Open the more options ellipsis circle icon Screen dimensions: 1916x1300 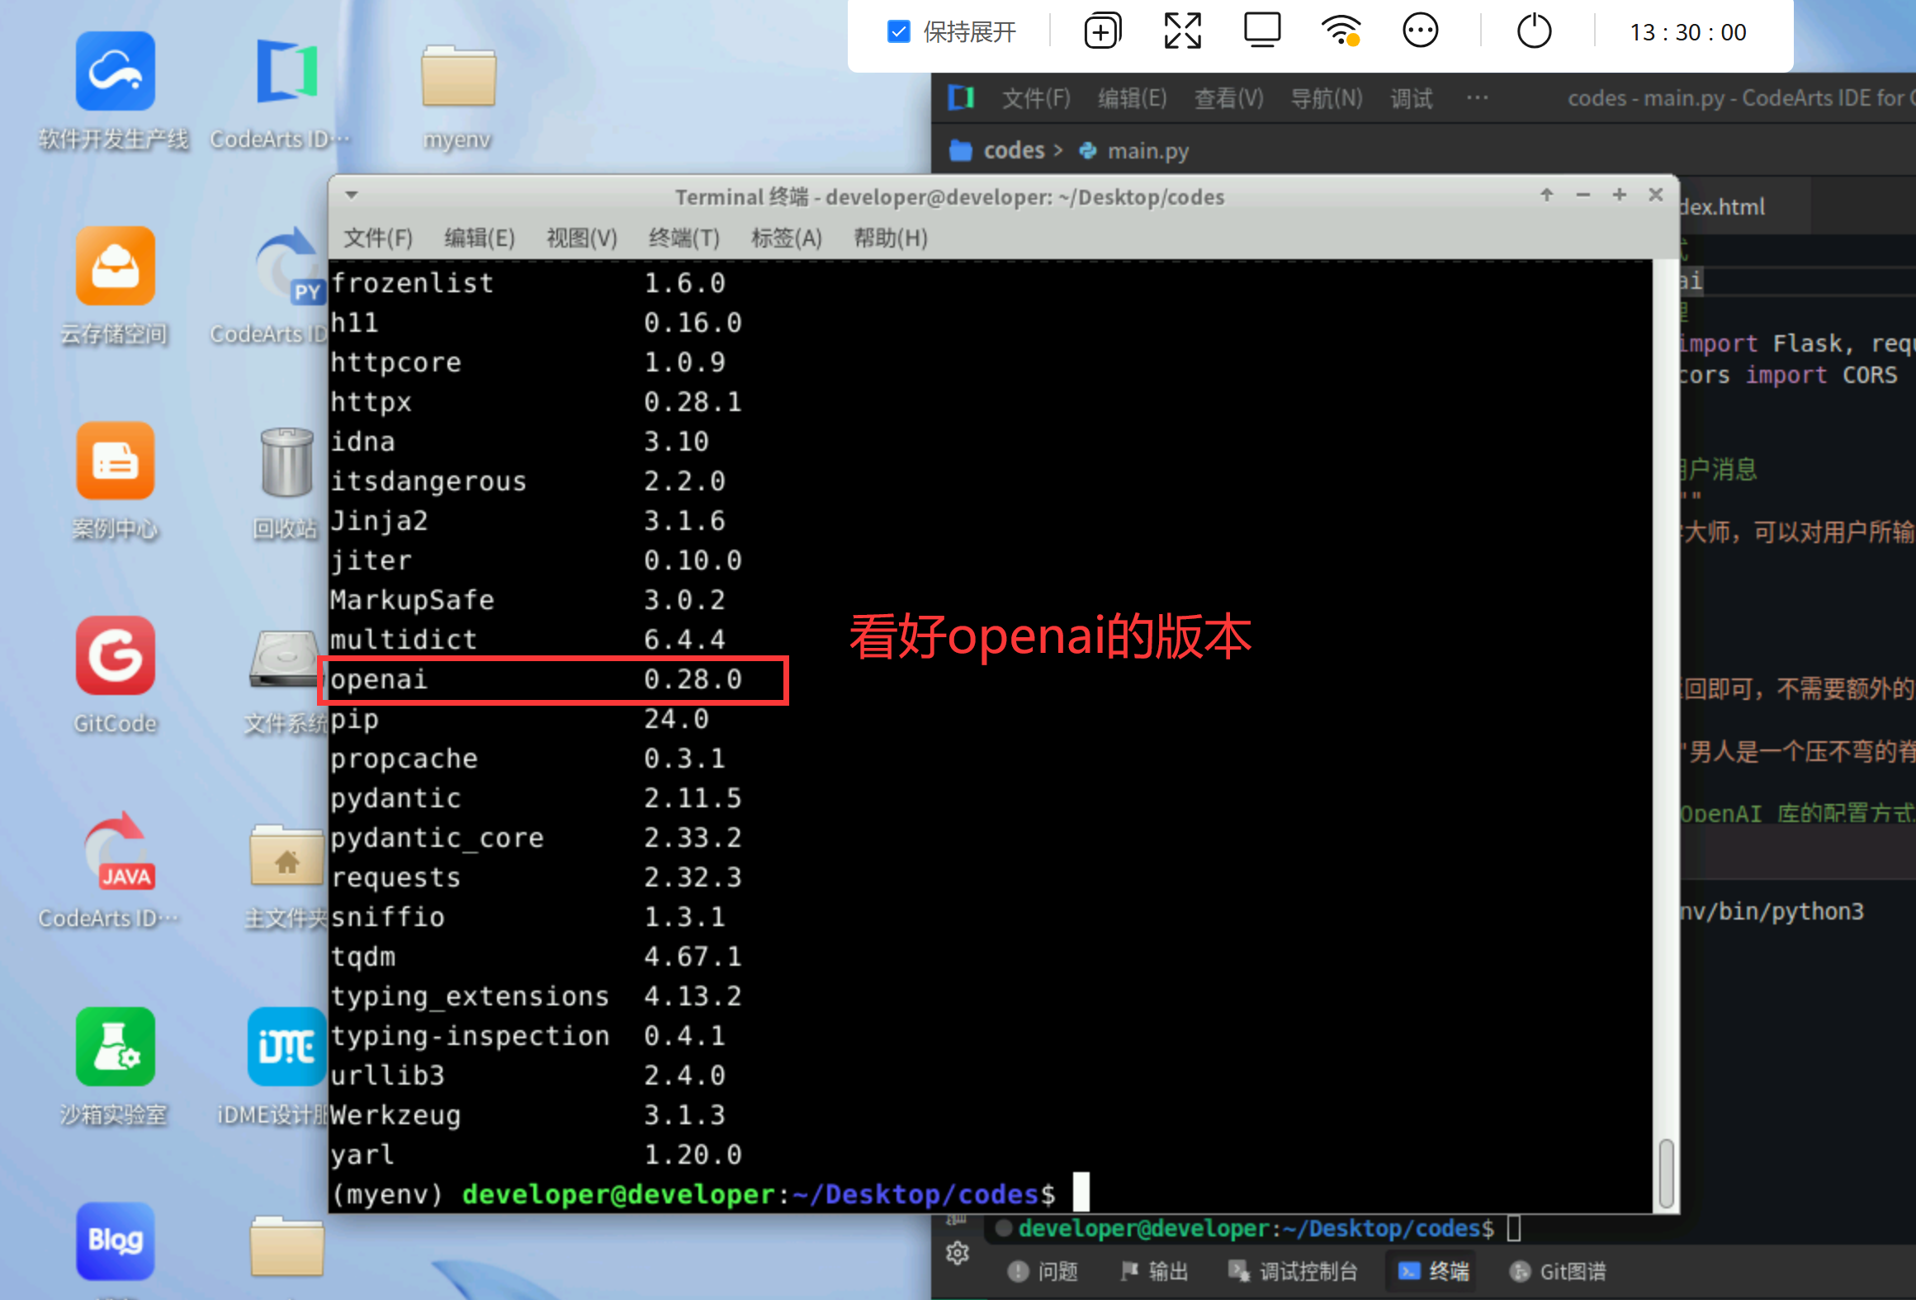[x=1420, y=31]
